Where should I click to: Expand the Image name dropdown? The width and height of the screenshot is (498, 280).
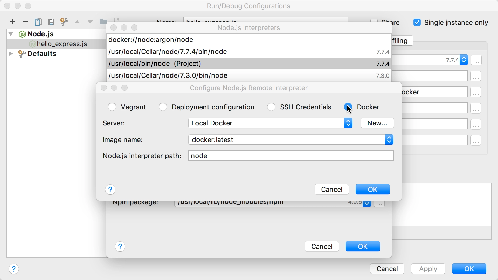tap(389, 139)
